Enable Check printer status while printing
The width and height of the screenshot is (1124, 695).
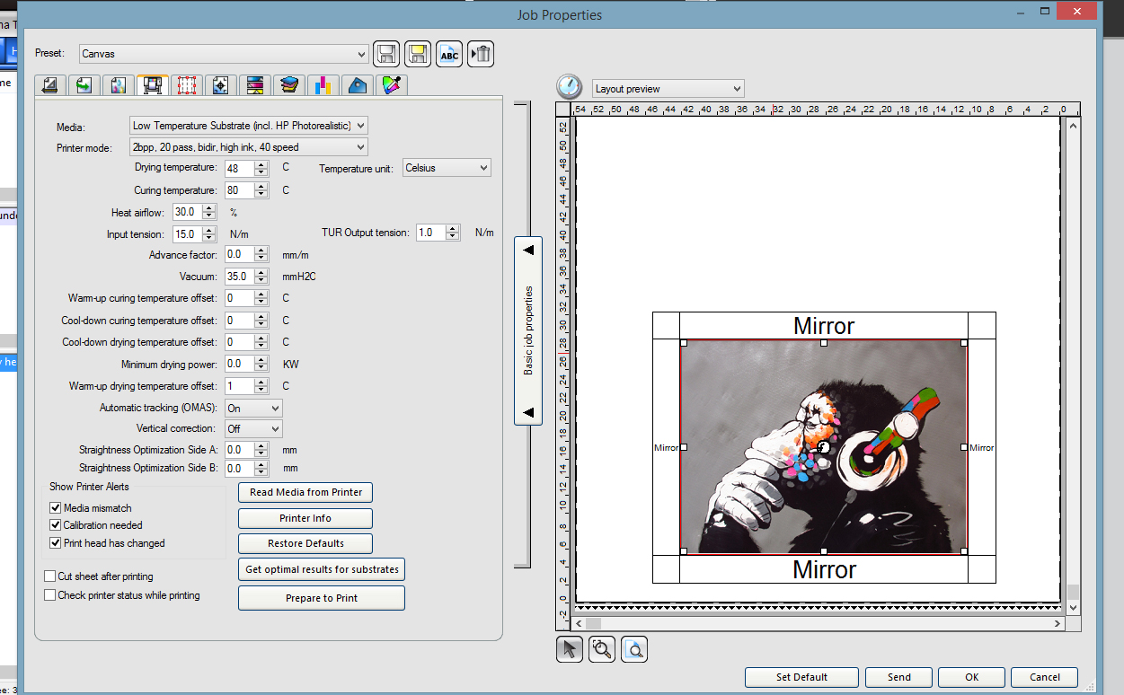[49, 595]
